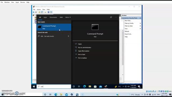The height and width of the screenshot is (97, 172).
Task: Click the scroll down arrow in Firewall list
Action: [x=123, y=75]
